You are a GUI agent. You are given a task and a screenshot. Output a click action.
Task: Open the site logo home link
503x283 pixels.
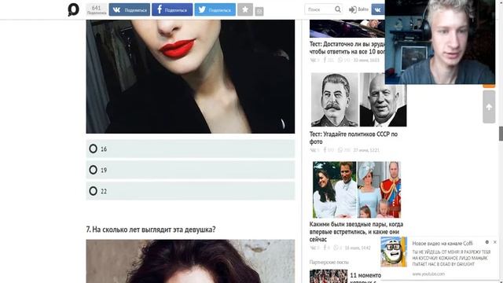click(x=73, y=9)
